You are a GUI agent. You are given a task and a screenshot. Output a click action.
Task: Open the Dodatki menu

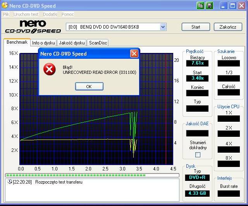point(50,14)
